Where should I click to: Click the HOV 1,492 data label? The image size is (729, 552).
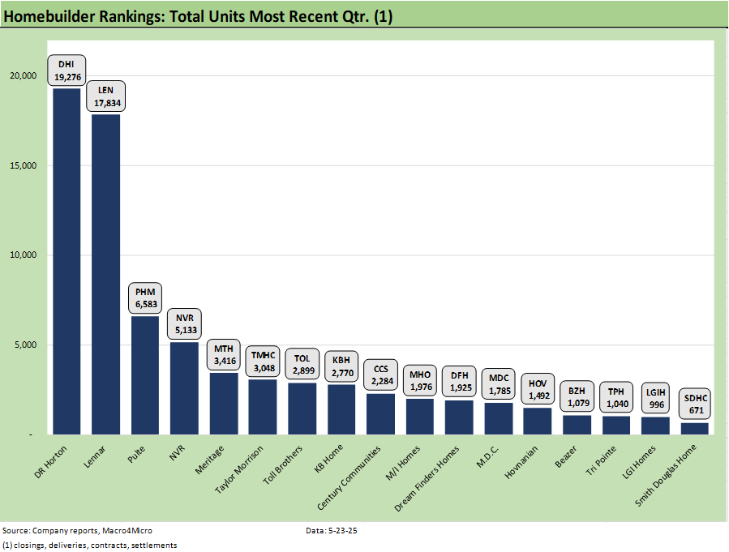(538, 389)
